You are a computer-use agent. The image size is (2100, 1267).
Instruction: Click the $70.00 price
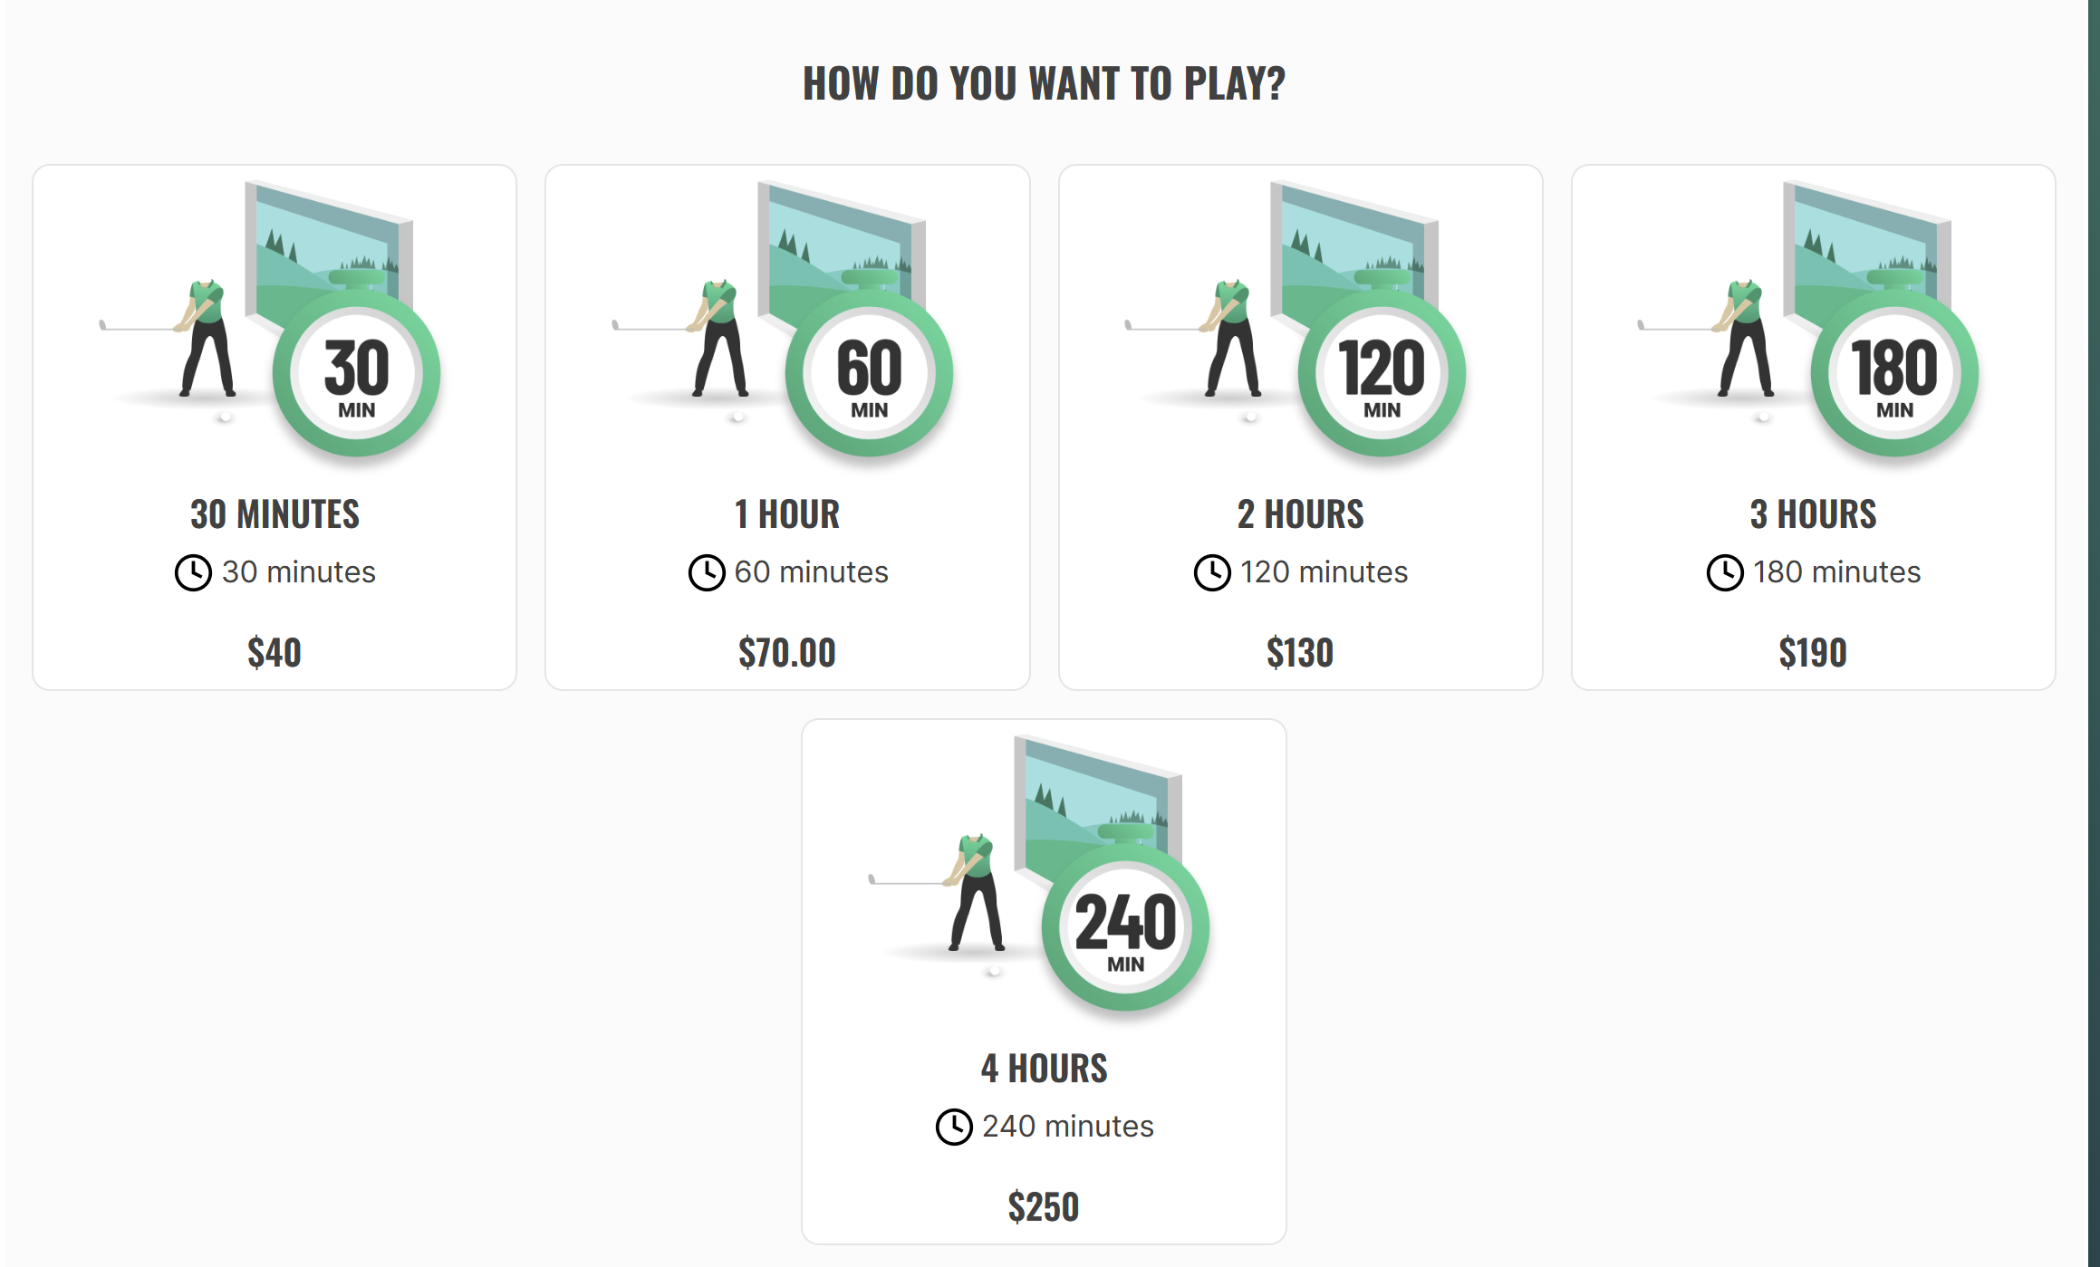(x=787, y=653)
